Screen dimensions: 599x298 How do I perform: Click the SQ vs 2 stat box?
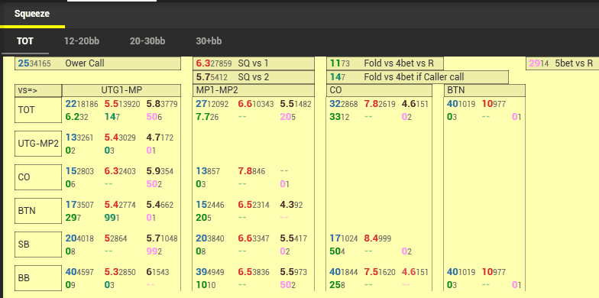click(x=254, y=77)
